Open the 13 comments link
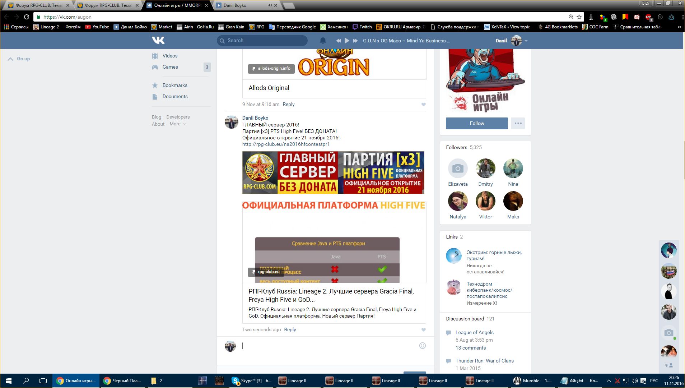 click(x=471, y=348)
